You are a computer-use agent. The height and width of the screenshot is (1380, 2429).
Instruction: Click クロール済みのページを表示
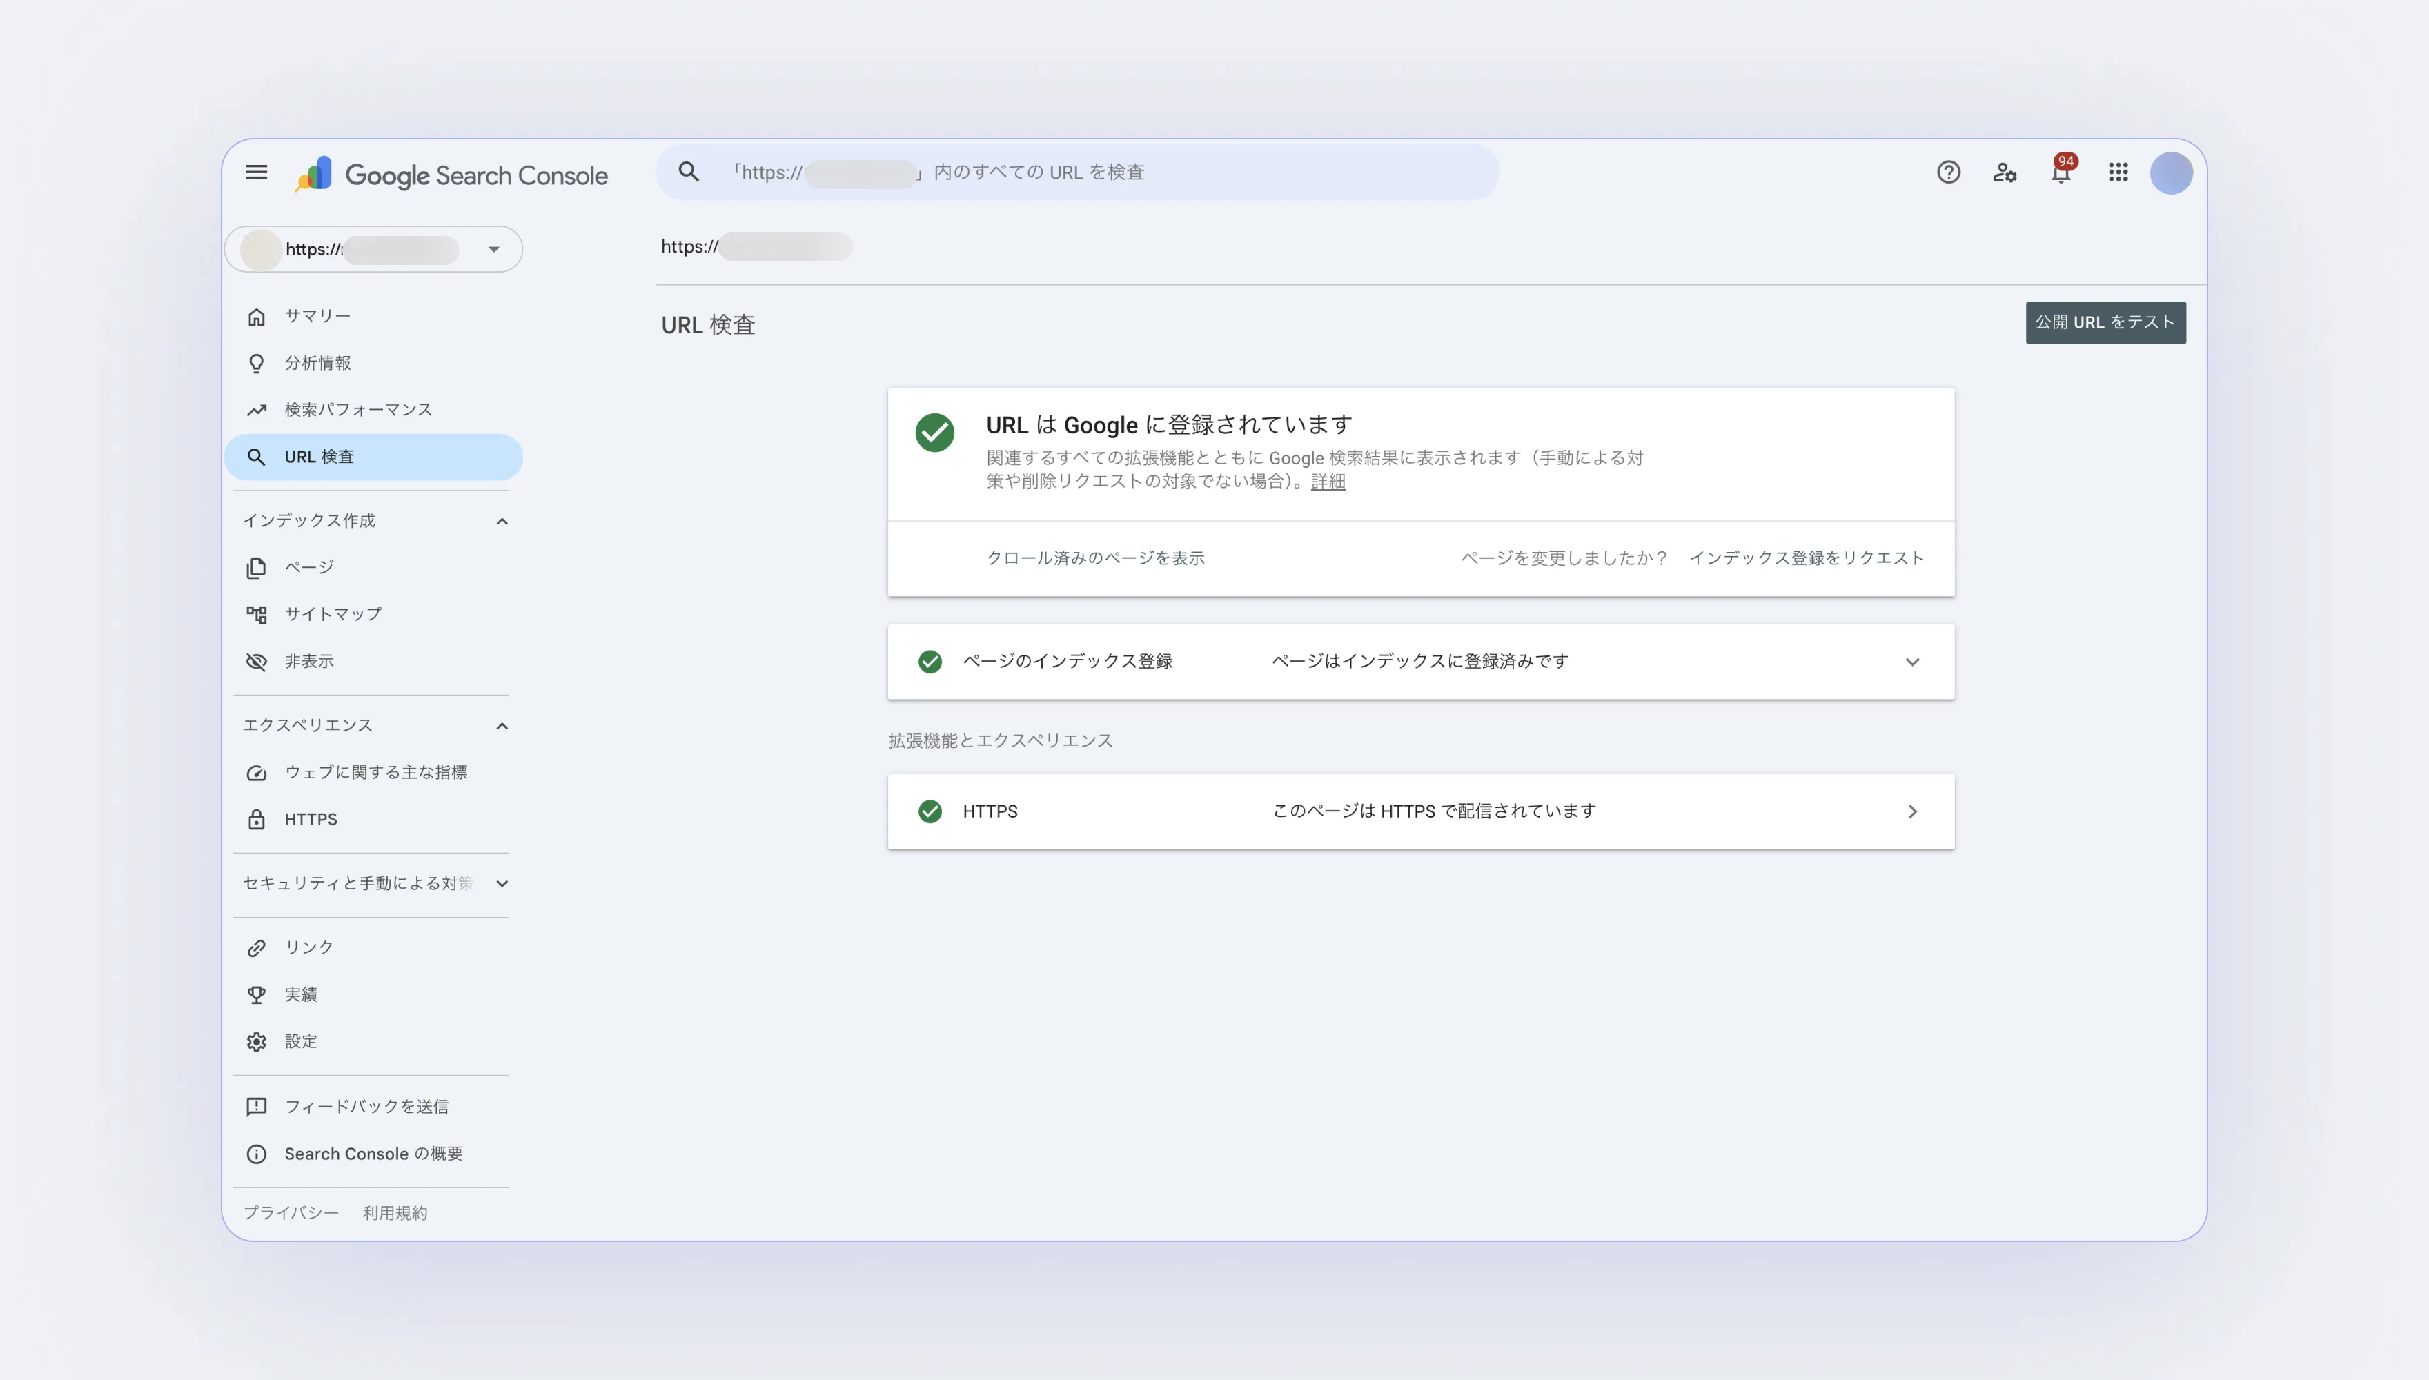(x=1096, y=558)
